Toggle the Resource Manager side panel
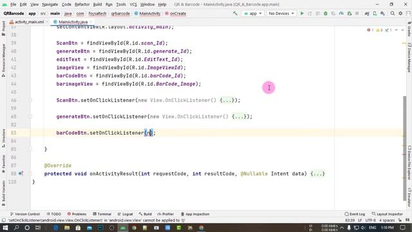 3,60
